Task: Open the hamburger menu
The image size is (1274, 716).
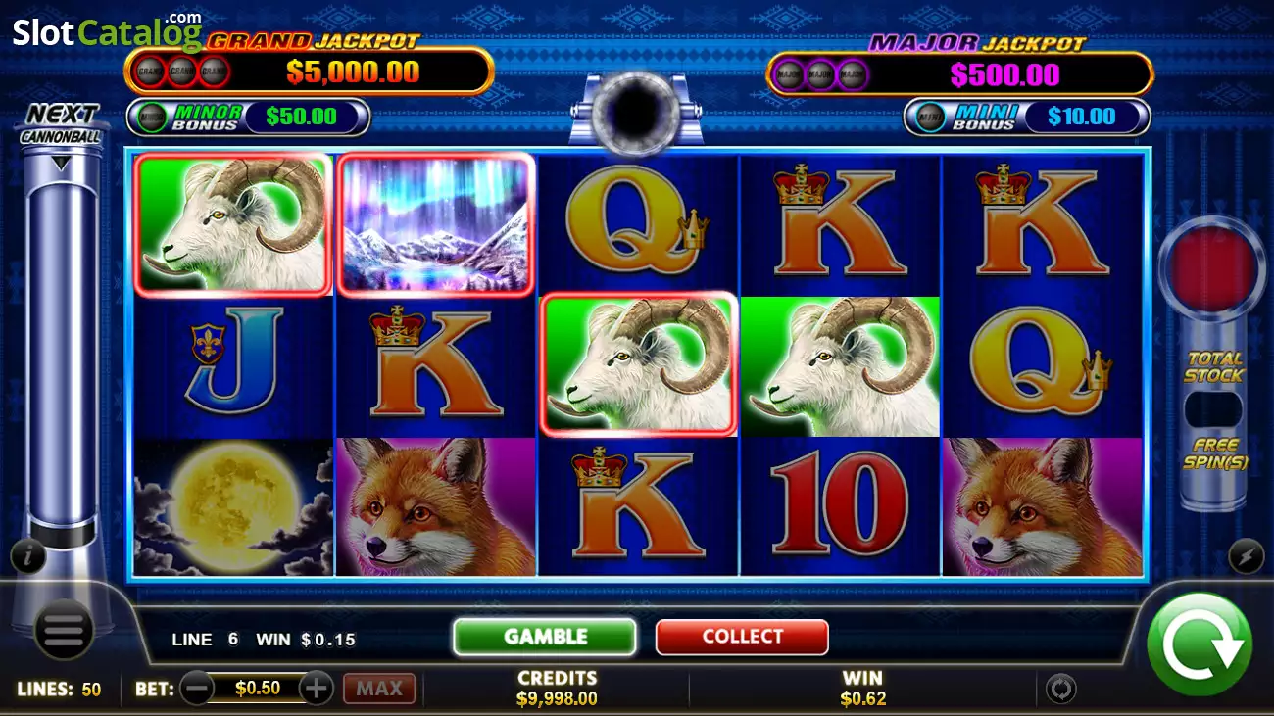Action: [65, 629]
